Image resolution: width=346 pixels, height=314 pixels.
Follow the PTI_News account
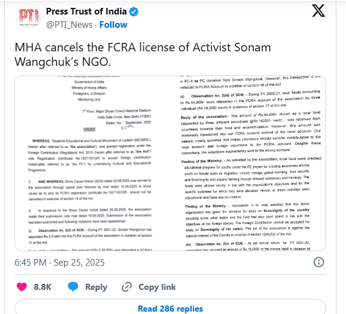coord(113,25)
